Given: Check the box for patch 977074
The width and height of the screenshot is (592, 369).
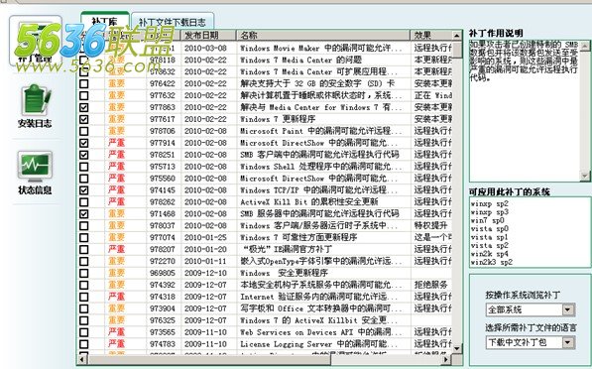Looking at the screenshot, I should click(x=84, y=237).
